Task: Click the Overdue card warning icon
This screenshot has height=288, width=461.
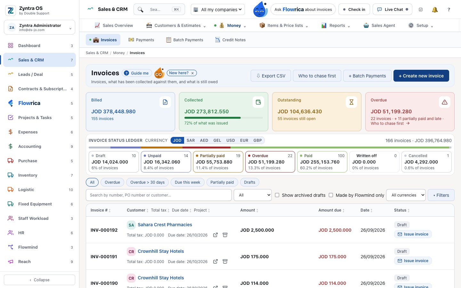Action: tap(445, 102)
